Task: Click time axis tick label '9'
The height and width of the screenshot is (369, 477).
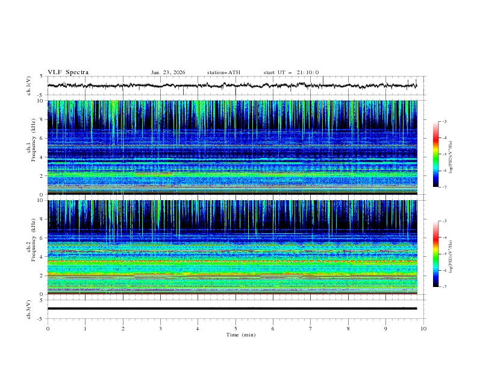Action: point(385,329)
